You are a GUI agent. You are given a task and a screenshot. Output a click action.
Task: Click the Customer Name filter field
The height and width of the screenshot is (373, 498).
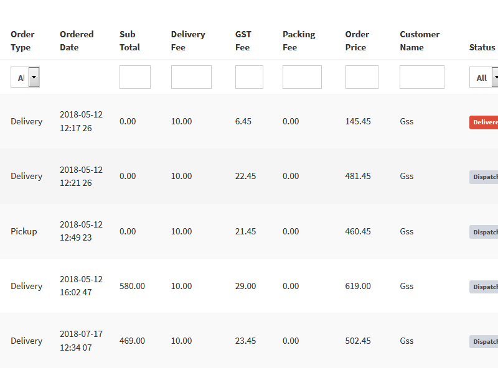pos(422,77)
